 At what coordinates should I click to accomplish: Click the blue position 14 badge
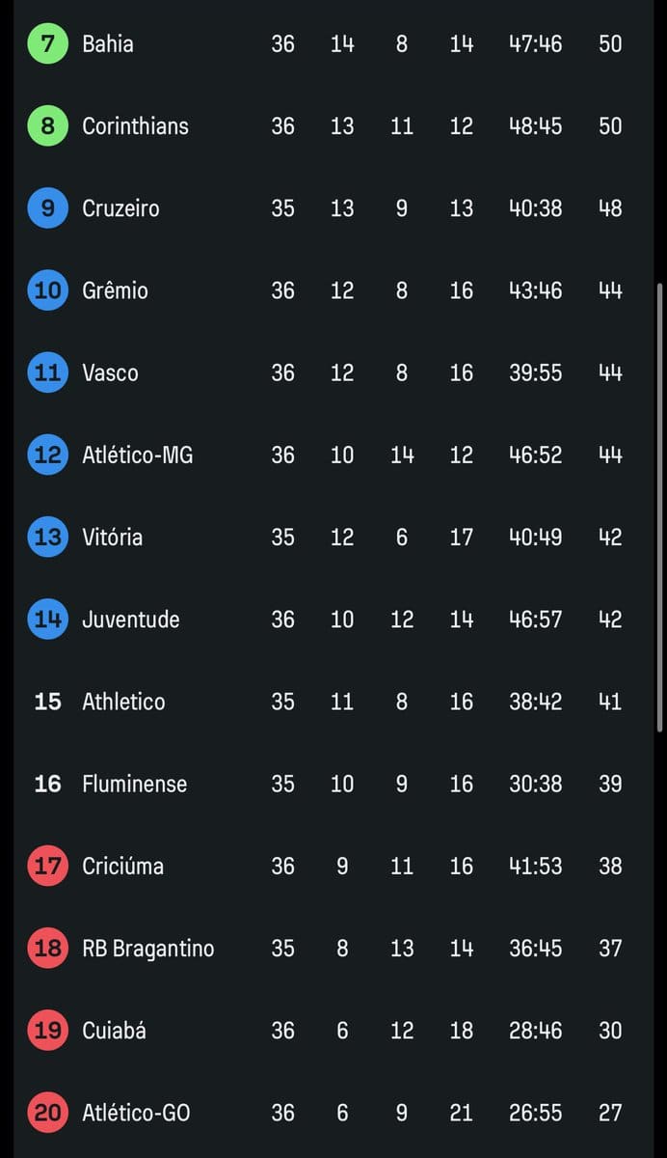point(47,620)
